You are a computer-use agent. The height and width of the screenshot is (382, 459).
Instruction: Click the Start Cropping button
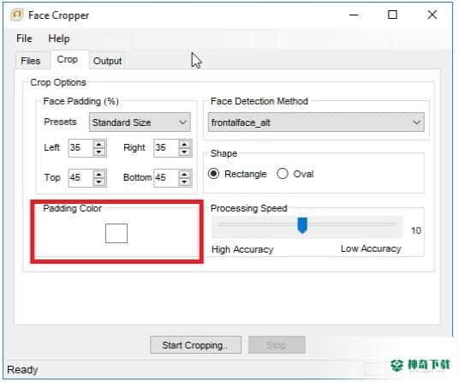[195, 345]
